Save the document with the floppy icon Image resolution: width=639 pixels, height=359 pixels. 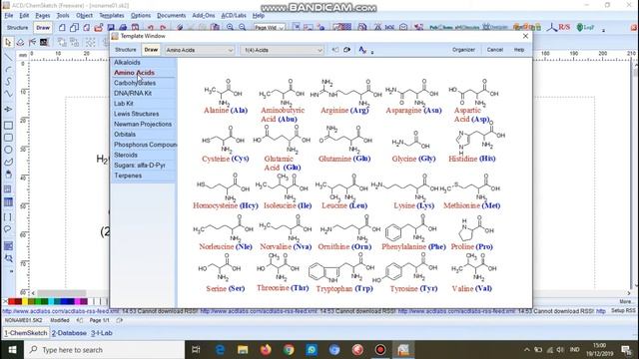111,27
